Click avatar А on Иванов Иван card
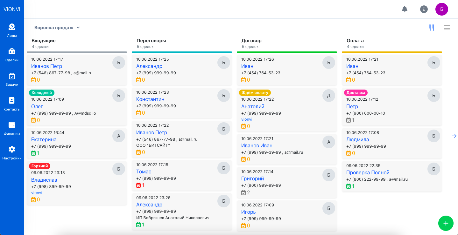This screenshot has height=235, width=458. 329,142
